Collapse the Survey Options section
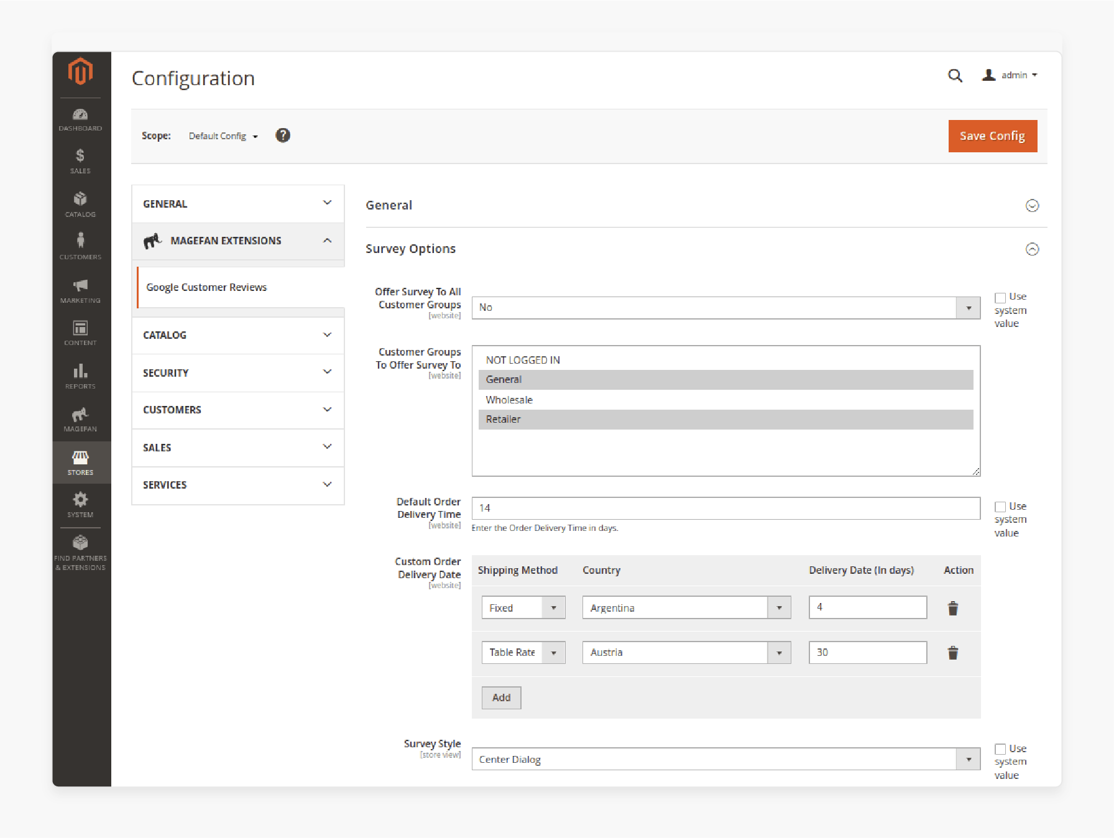Image resolution: width=1114 pixels, height=838 pixels. tap(1032, 249)
